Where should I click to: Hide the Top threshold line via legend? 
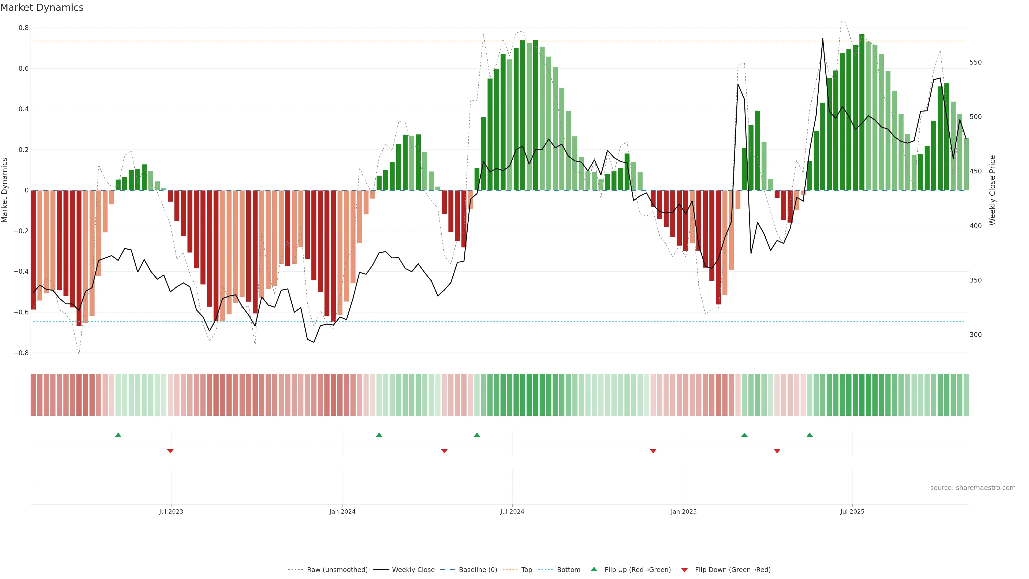coord(527,569)
